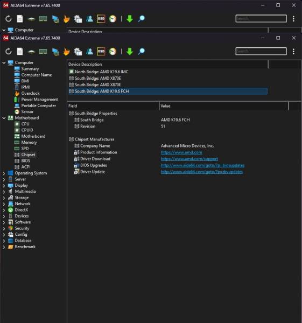This screenshot has height=323, width=302.
Task: Open aida64 drvupdates link
Action: click(x=202, y=172)
